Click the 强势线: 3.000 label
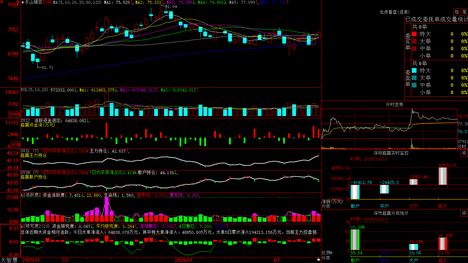 coord(152,195)
